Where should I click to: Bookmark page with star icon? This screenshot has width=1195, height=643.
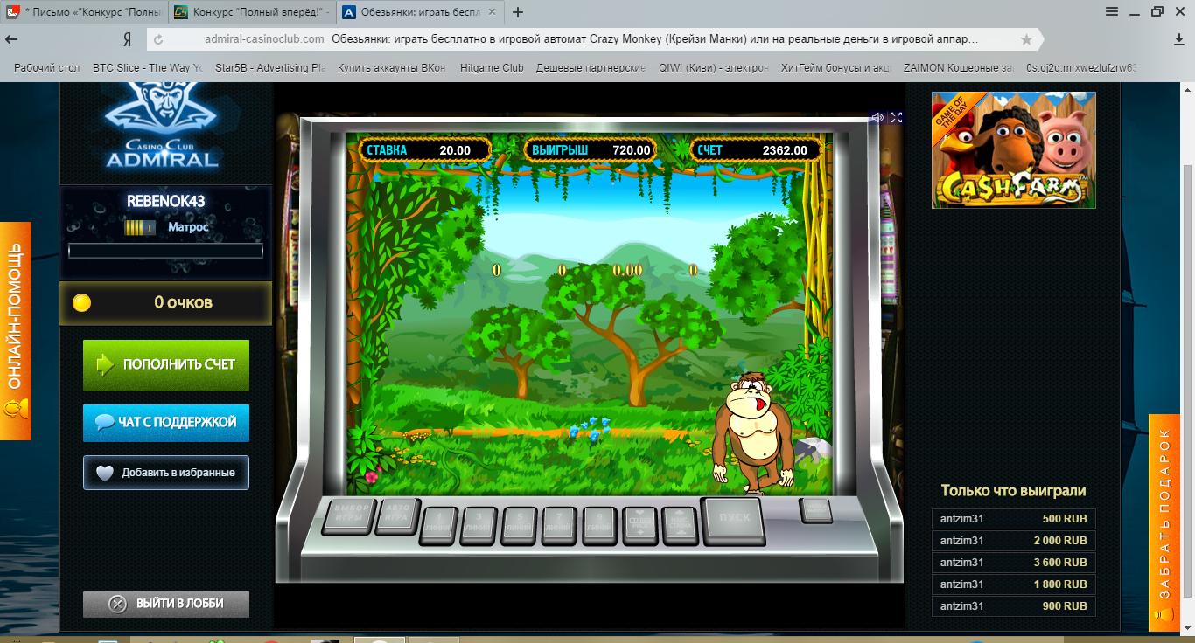pyautogui.click(x=1026, y=40)
